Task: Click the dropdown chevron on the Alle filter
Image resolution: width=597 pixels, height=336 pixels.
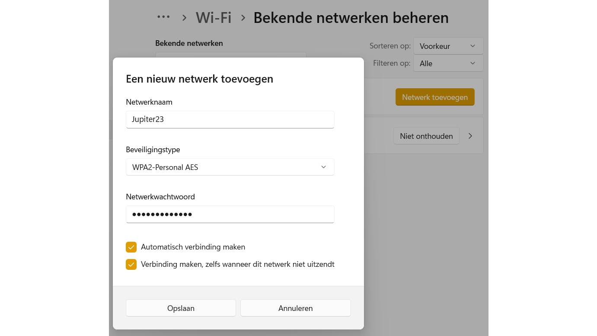Action: tap(472, 63)
